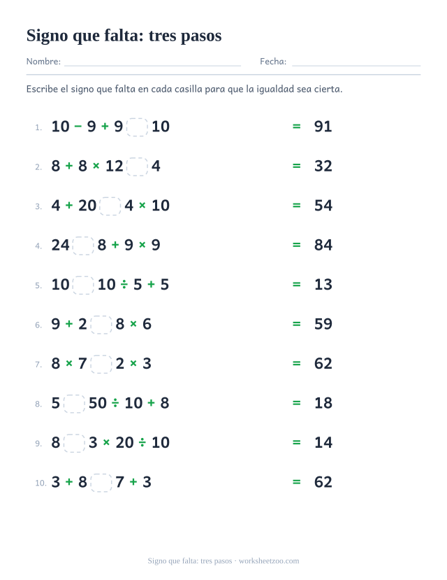
Task: Click the blank box between 5 and 50
Action: [x=74, y=404]
